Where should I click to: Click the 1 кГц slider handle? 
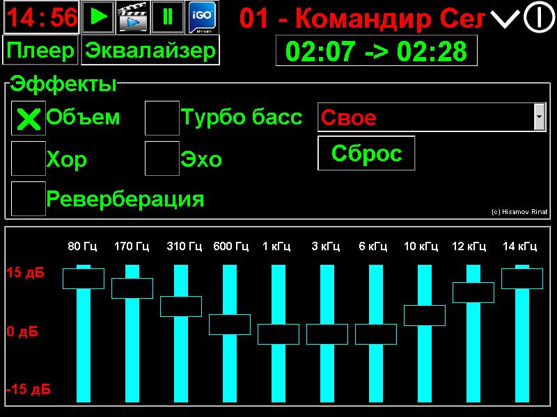click(x=278, y=334)
